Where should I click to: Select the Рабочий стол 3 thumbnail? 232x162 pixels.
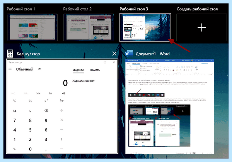click(x=145, y=27)
